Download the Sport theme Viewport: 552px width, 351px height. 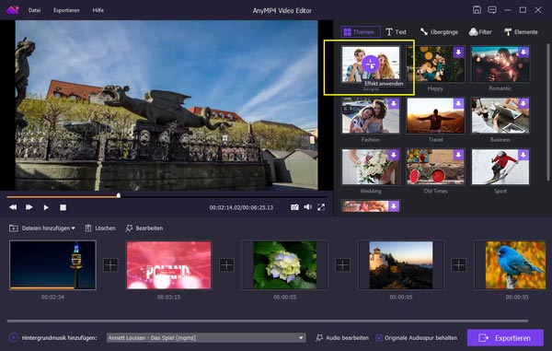523,155
